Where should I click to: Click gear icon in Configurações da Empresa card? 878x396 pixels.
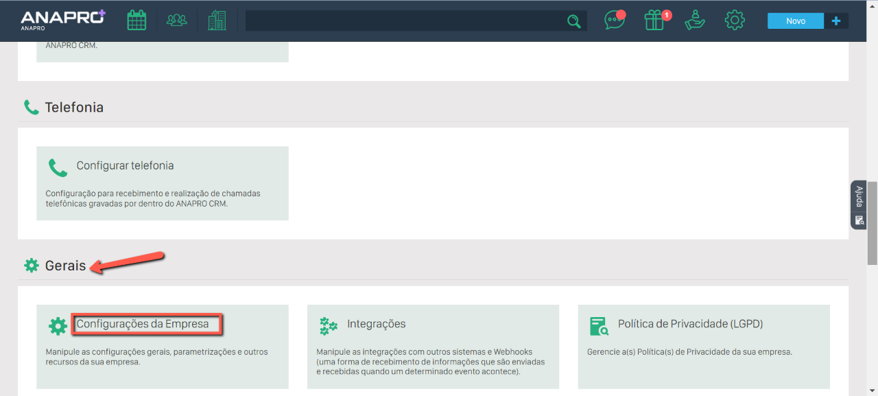point(58,326)
